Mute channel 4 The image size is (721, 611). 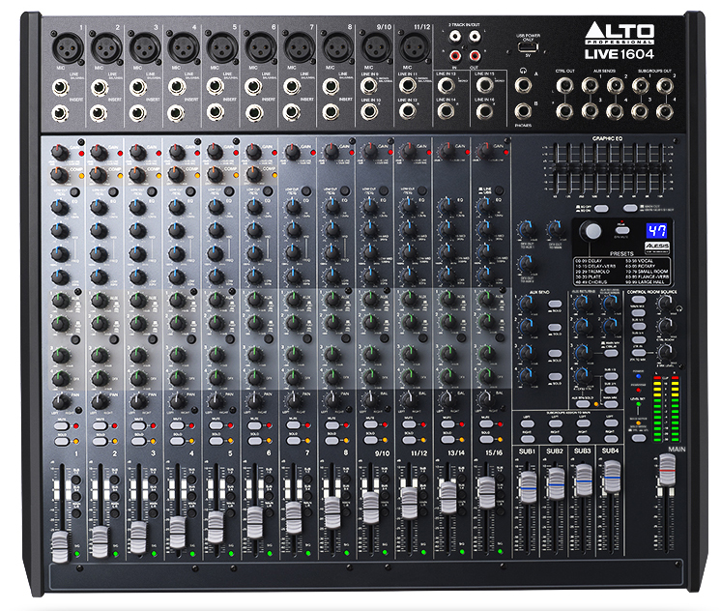pyautogui.click(x=177, y=426)
